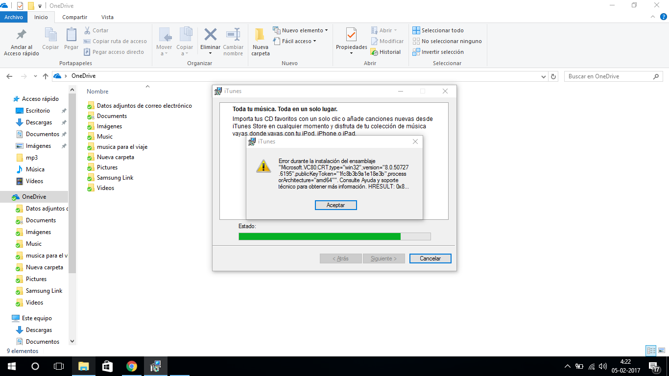This screenshot has width=669, height=376.
Task: Select OneDrive in the navigation pane
Action: [x=34, y=197]
